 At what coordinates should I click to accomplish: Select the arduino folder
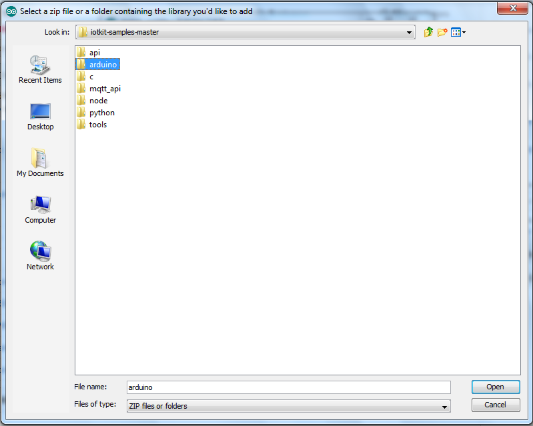coord(98,65)
